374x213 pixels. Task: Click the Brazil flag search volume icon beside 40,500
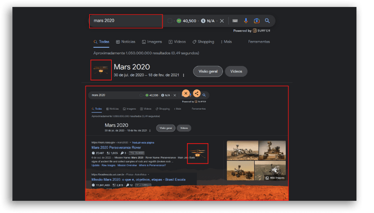tap(179, 21)
